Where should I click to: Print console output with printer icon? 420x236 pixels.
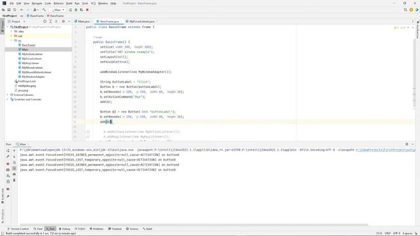(14, 174)
